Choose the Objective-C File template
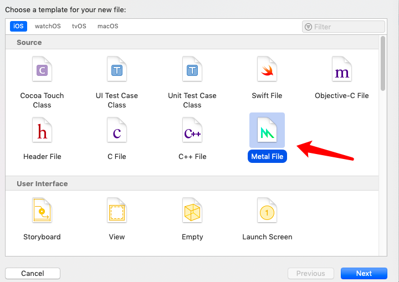The width and height of the screenshot is (399, 282). click(x=341, y=71)
